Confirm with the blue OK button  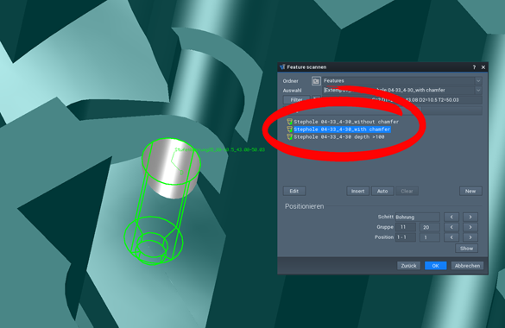click(435, 266)
